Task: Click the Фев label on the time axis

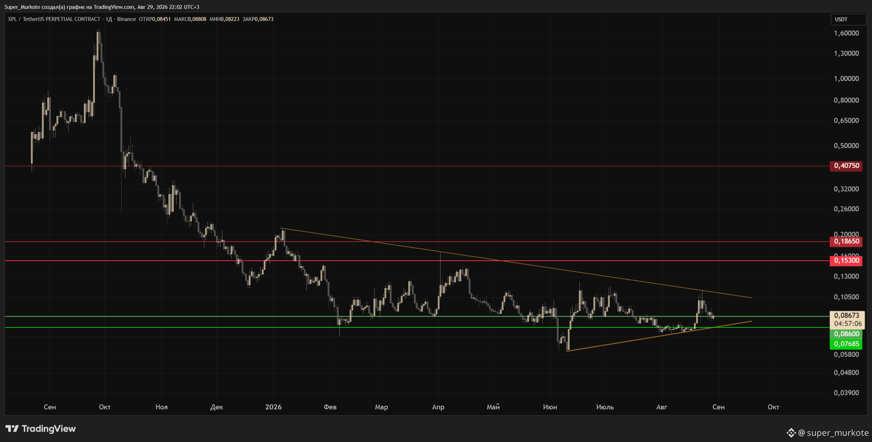Action: 330,407
